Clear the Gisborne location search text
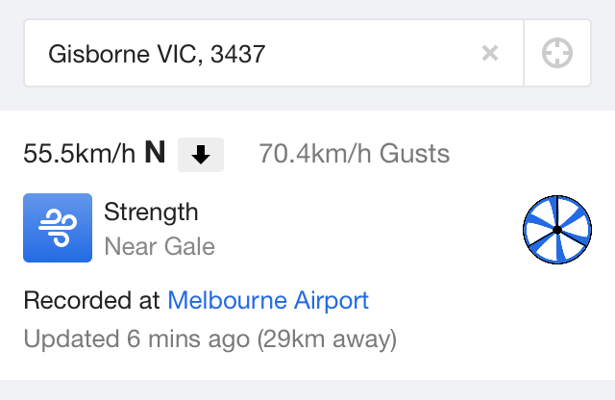The image size is (615, 400). 490,53
